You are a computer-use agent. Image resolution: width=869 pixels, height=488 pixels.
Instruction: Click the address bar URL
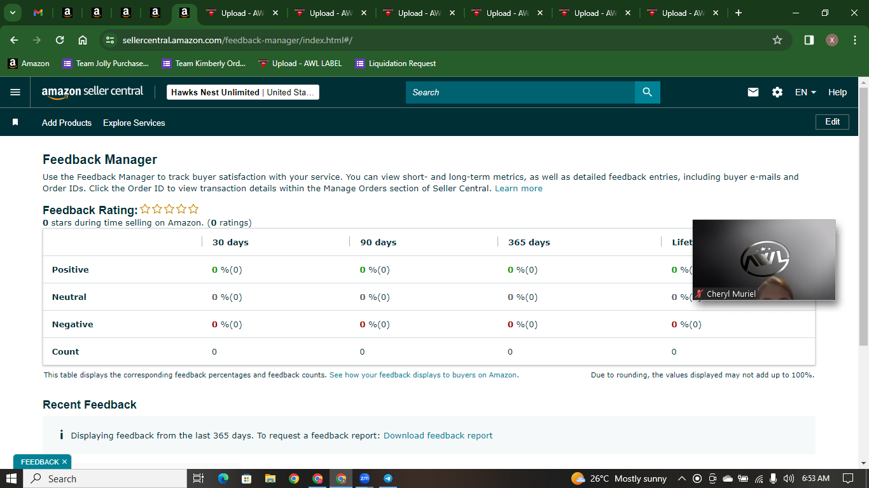tap(237, 40)
